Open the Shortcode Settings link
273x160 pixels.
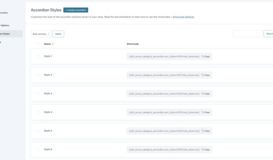(x=183, y=17)
